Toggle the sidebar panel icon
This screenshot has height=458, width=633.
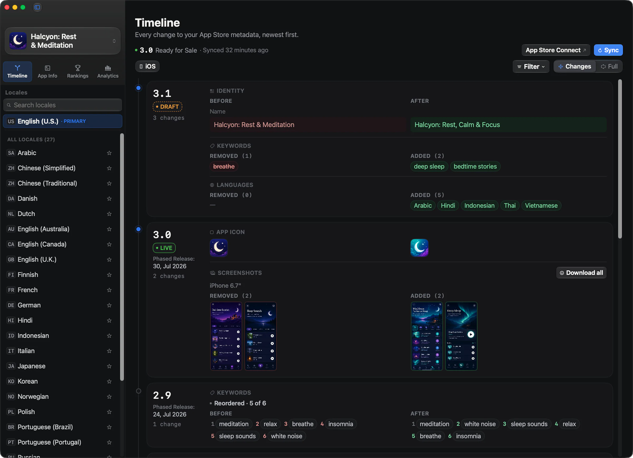(x=37, y=7)
